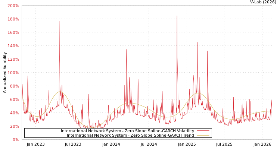280x149 pixels.
Task: Select the 20% y-axis label
Action: pyautogui.click(x=14, y=126)
